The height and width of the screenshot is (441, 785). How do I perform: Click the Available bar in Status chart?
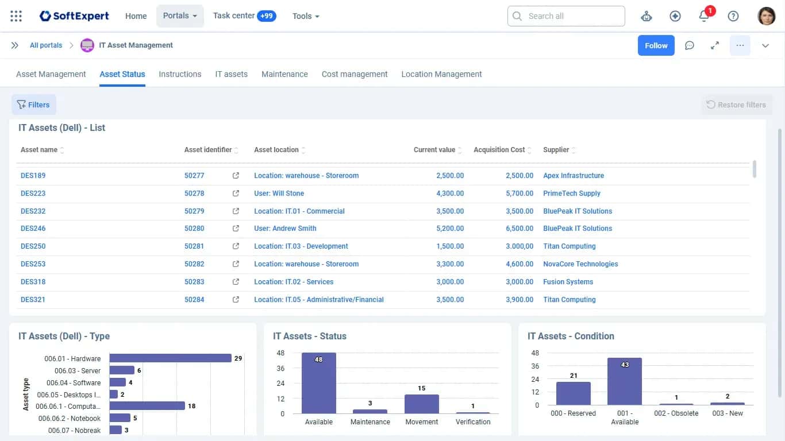[319, 383]
